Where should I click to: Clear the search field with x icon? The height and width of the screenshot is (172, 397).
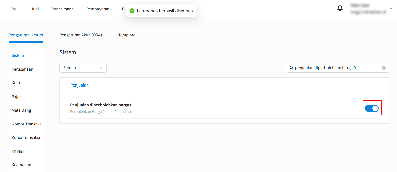tap(384, 68)
